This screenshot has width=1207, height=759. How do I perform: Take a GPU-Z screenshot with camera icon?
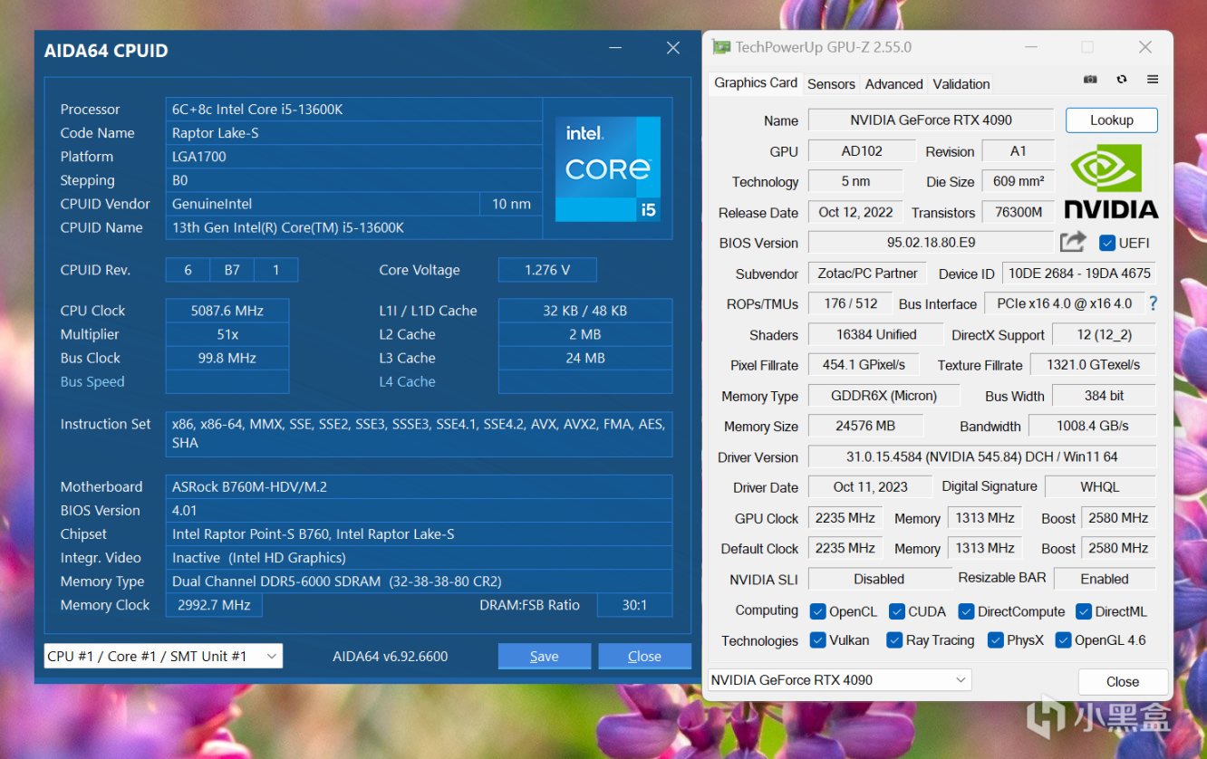(x=1090, y=80)
